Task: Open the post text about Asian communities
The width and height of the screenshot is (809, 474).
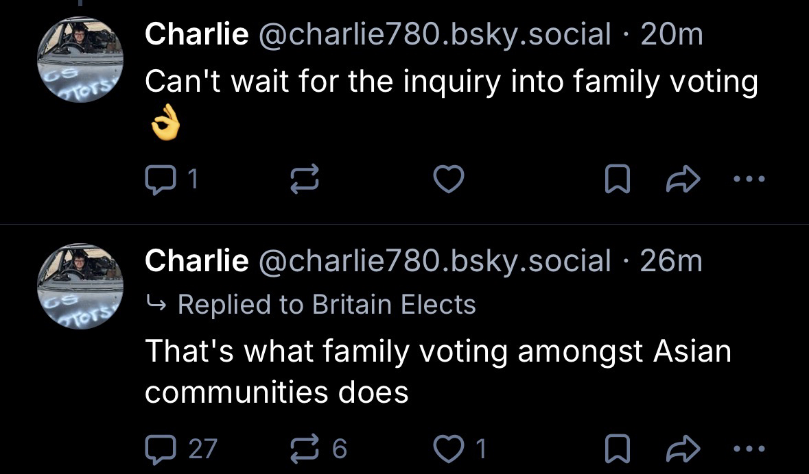Action: tap(438, 371)
